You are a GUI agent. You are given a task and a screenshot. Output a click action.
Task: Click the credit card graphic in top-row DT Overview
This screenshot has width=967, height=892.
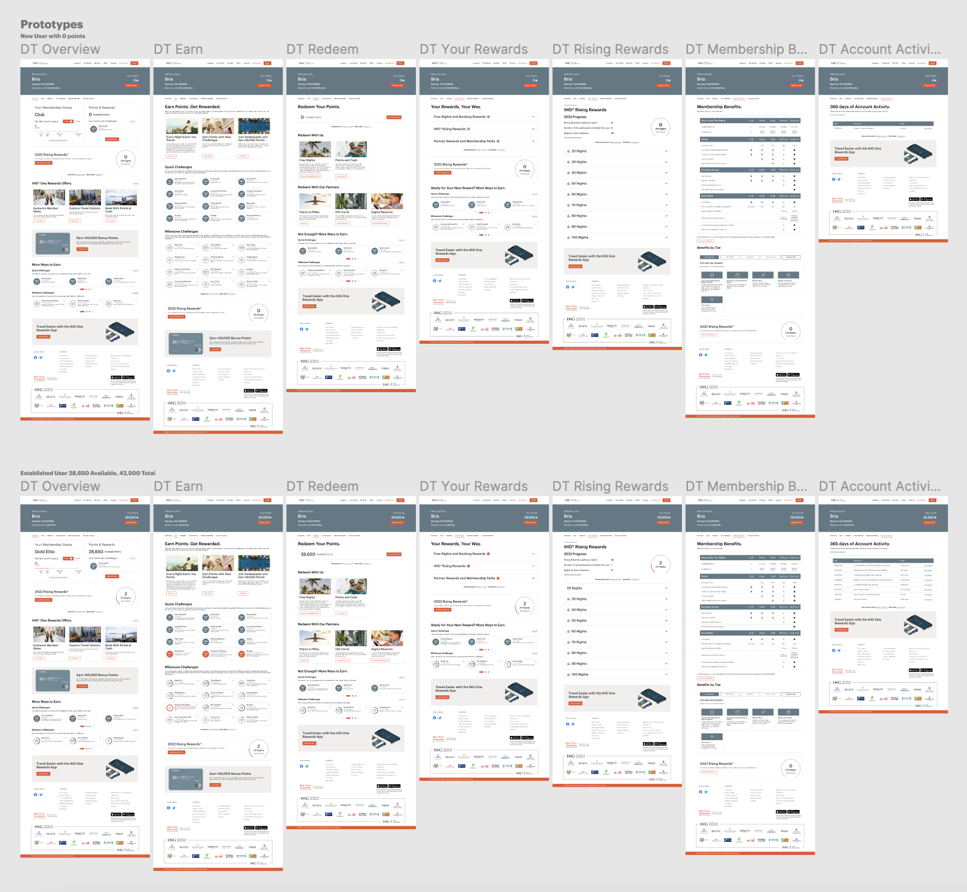click(51, 242)
